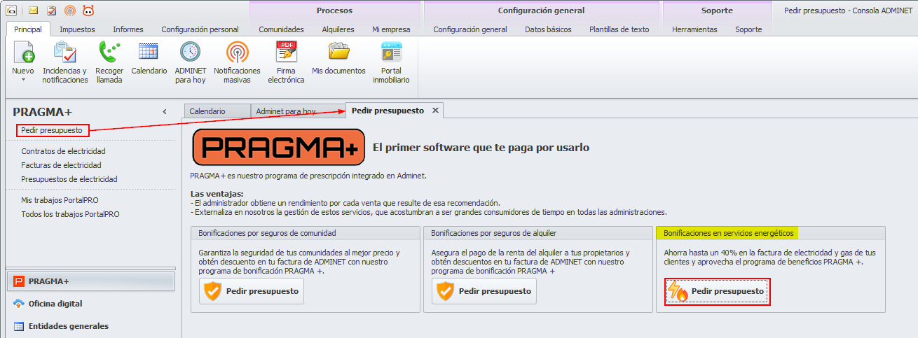Switch to the Principal ribbon tab

pyautogui.click(x=28, y=29)
